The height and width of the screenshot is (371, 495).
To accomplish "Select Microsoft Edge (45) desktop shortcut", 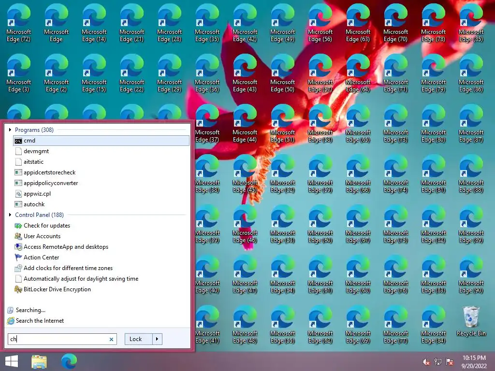I will 245,174.
